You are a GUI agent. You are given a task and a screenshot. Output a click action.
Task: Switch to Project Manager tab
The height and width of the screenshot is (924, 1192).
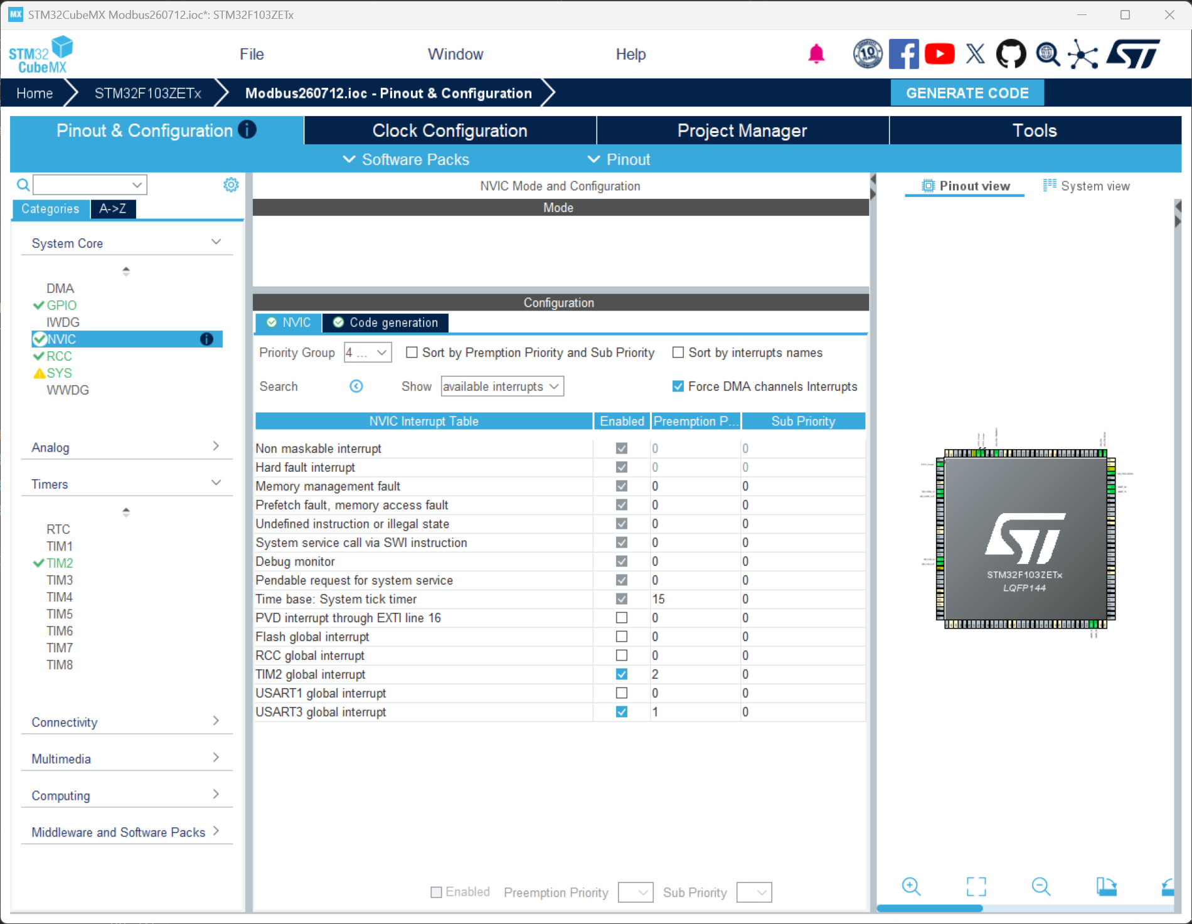[742, 130]
